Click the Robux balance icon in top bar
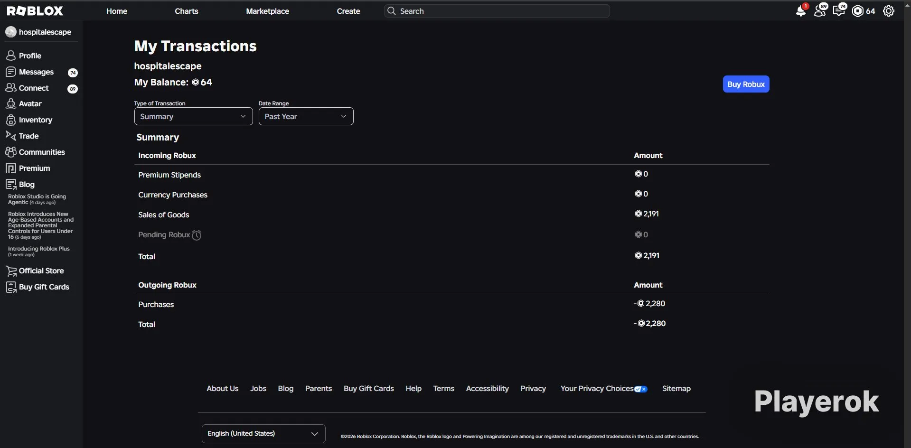 (x=858, y=11)
